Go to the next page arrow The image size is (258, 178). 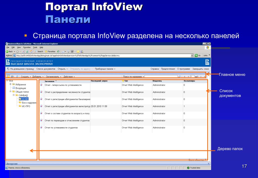pos(201,77)
